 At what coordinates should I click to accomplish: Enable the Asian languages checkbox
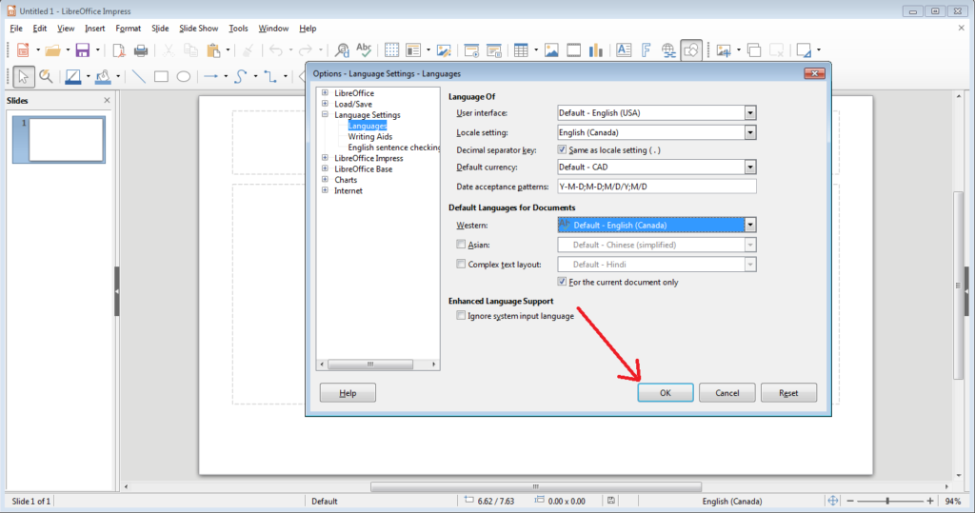click(x=462, y=245)
